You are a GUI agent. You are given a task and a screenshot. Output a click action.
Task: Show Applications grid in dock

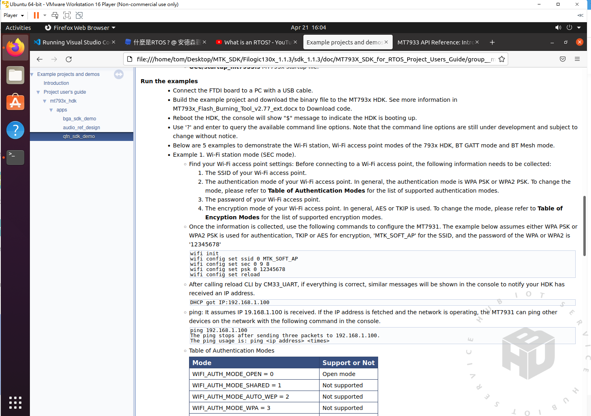pyautogui.click(x=15, y=402)
